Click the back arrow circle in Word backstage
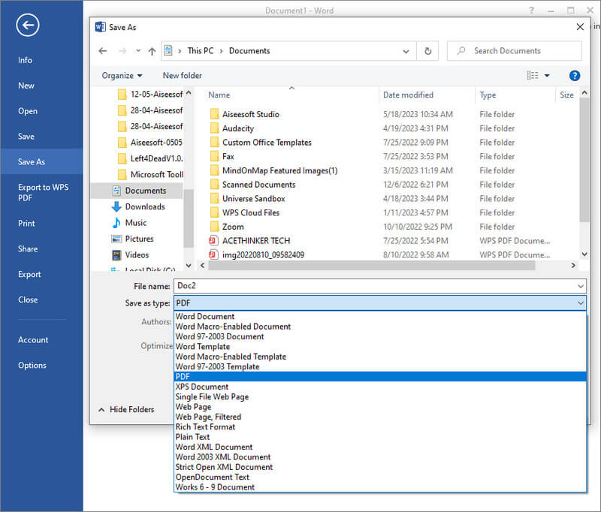601x512 pixels. point(28,26)
